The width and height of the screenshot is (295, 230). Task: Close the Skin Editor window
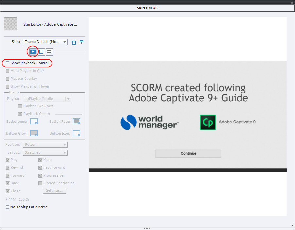pyautogui.click(x=292, y=2)
